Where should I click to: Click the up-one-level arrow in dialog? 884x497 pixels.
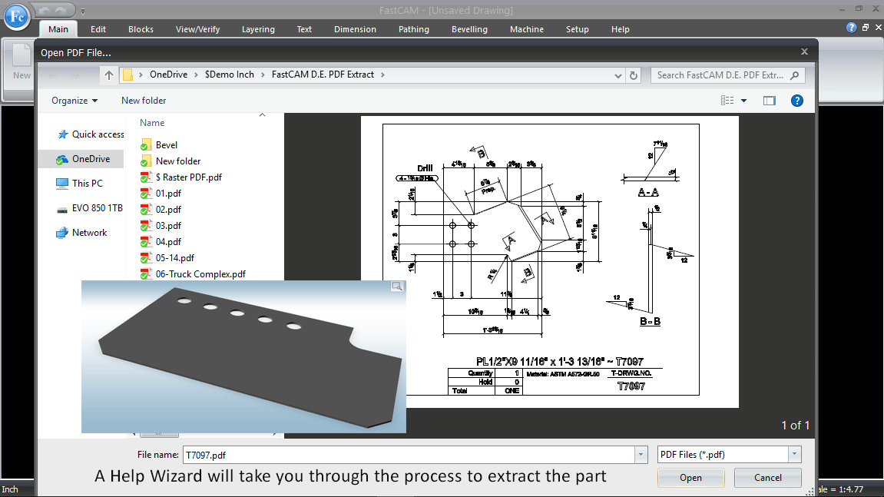[109, 75]
